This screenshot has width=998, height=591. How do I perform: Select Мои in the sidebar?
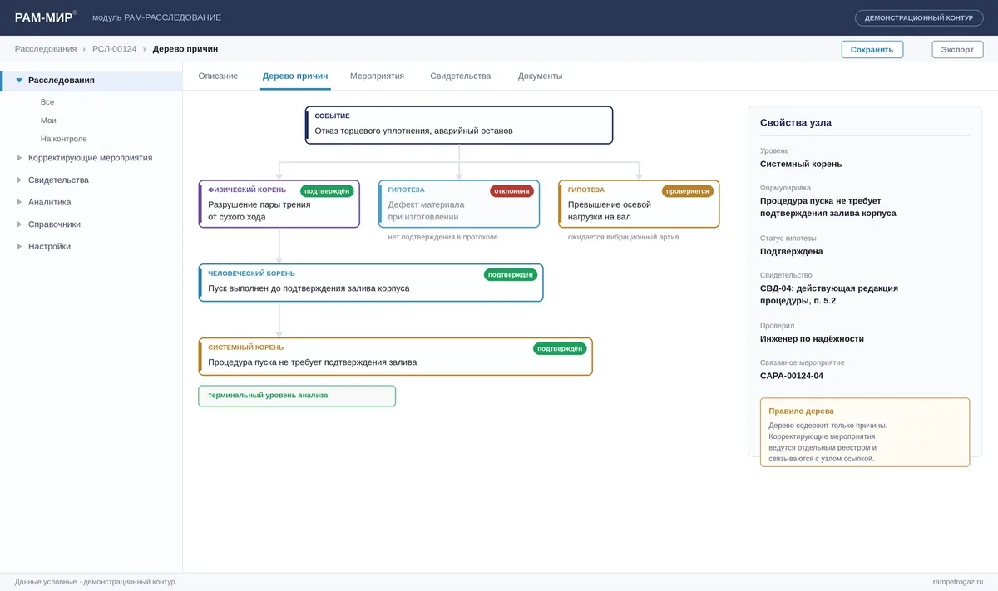tap(48, 121)
